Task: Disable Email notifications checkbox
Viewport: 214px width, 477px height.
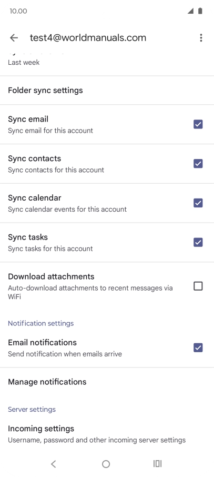Action: click(x=198, y=347)
